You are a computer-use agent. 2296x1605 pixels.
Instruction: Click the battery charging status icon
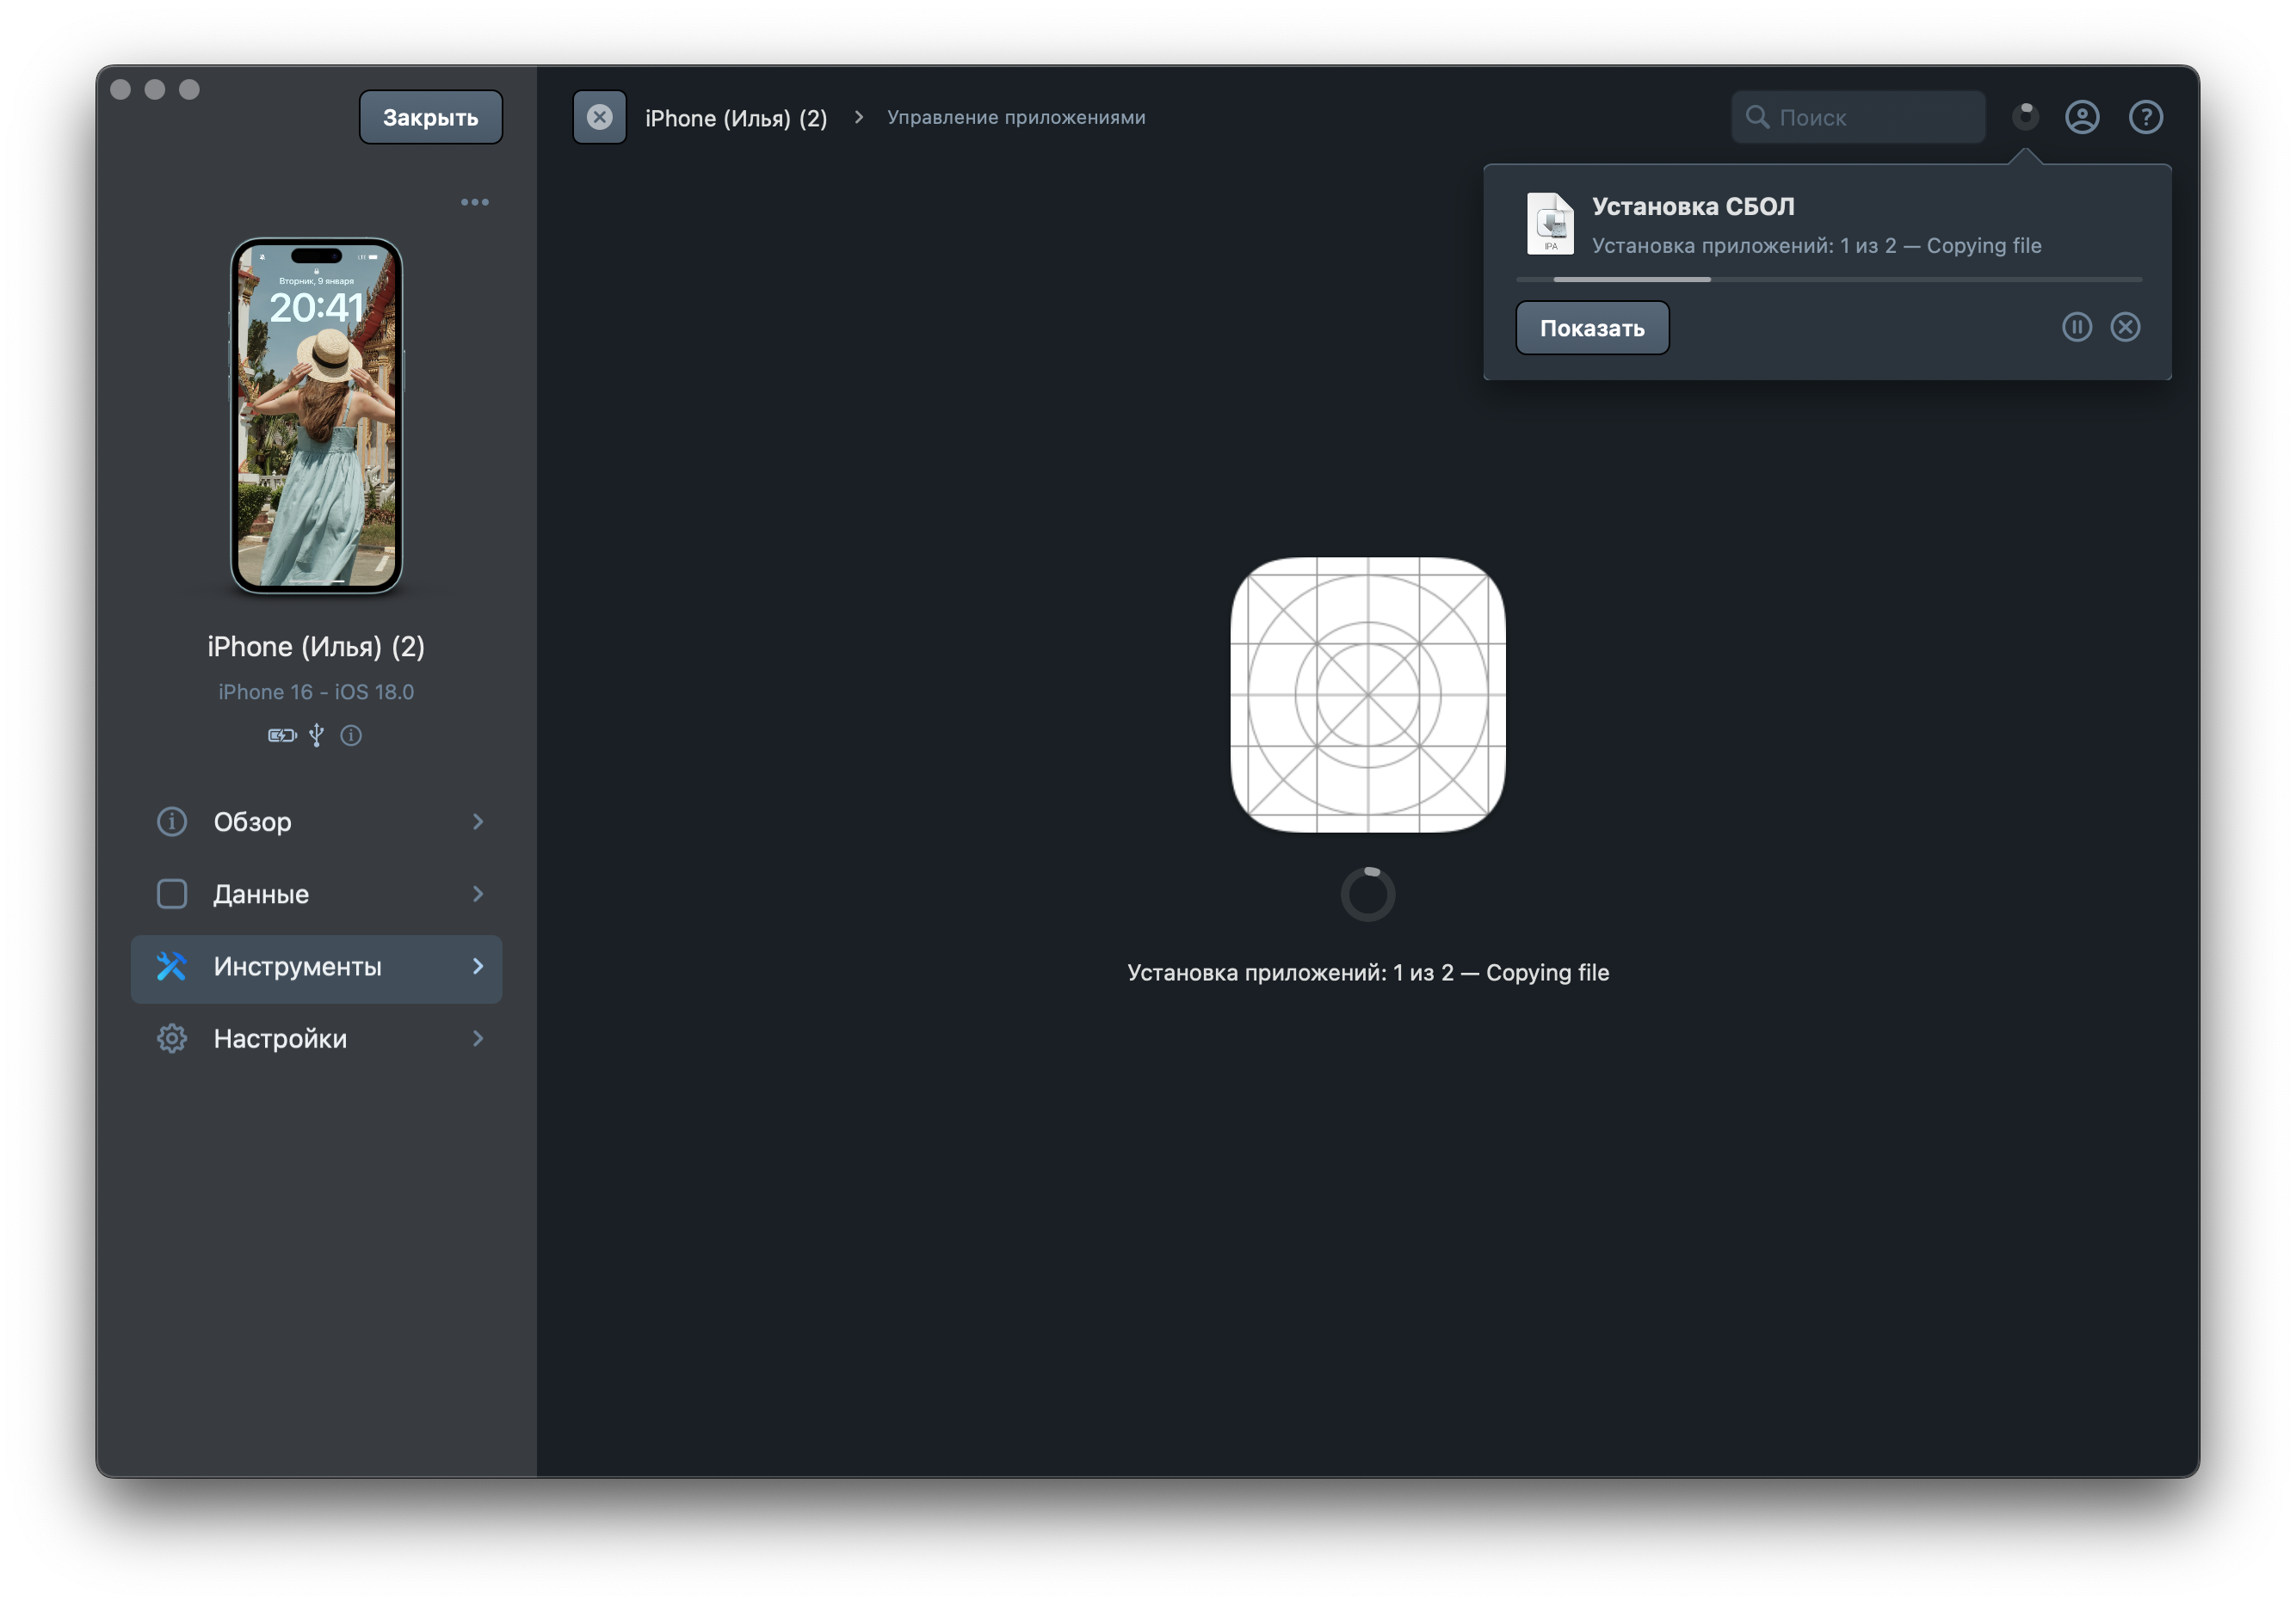(282, 735)
